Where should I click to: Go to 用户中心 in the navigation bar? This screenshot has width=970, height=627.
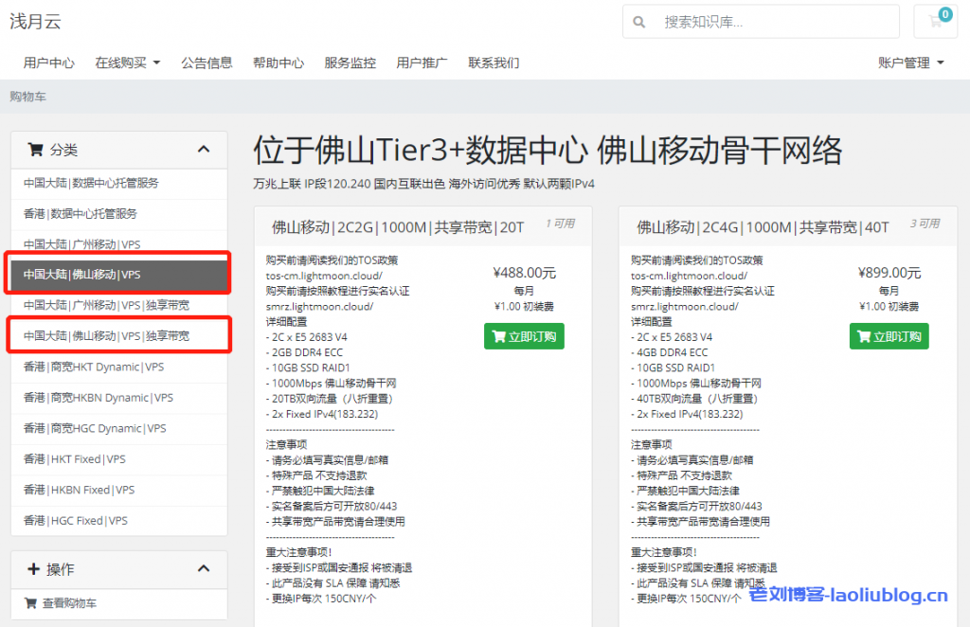pos(49,63)
